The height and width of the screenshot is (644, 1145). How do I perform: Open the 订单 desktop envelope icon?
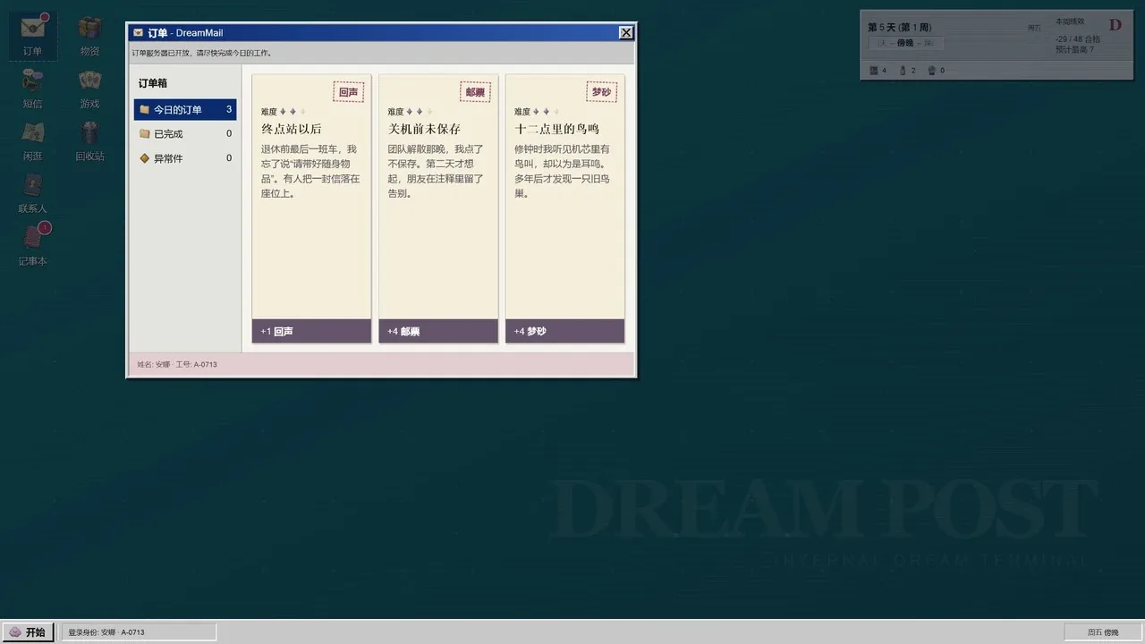tap(33, 35)
